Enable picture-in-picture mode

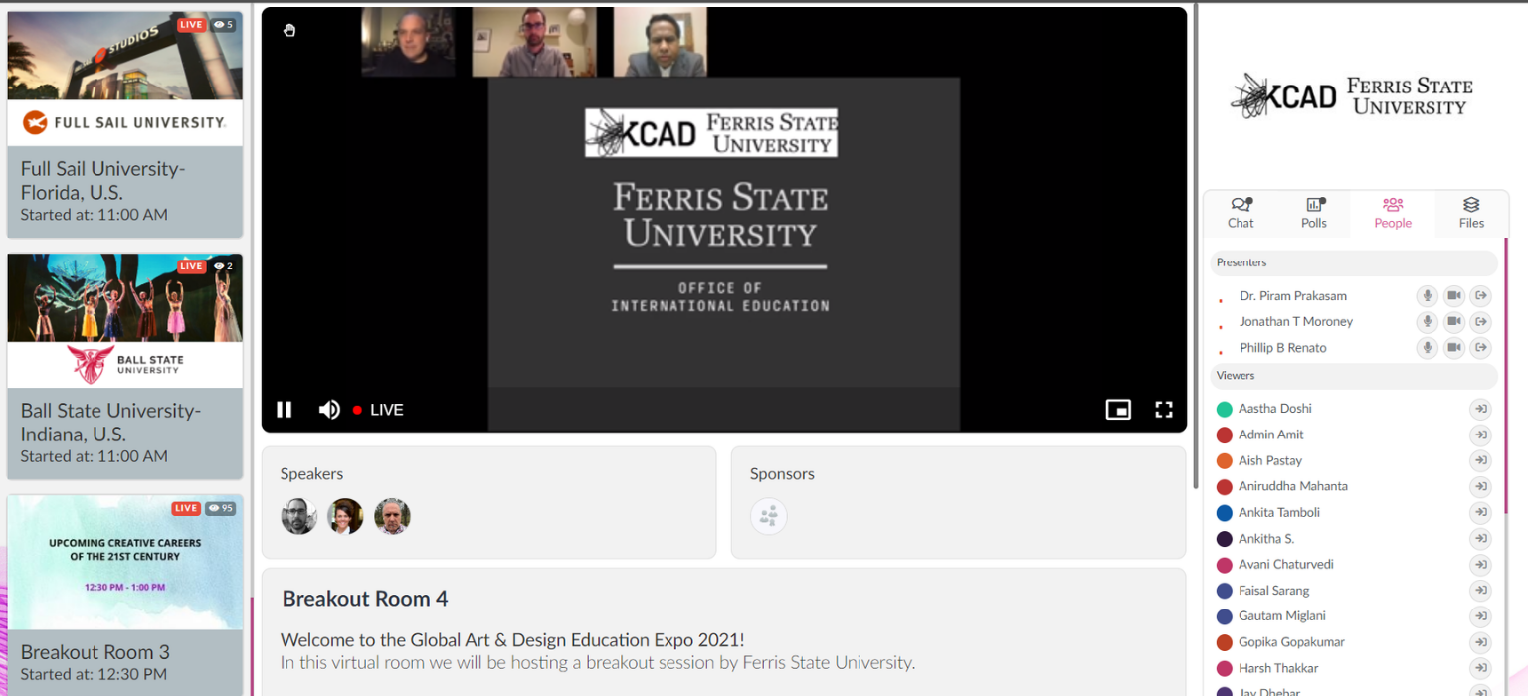(1118, 410)
